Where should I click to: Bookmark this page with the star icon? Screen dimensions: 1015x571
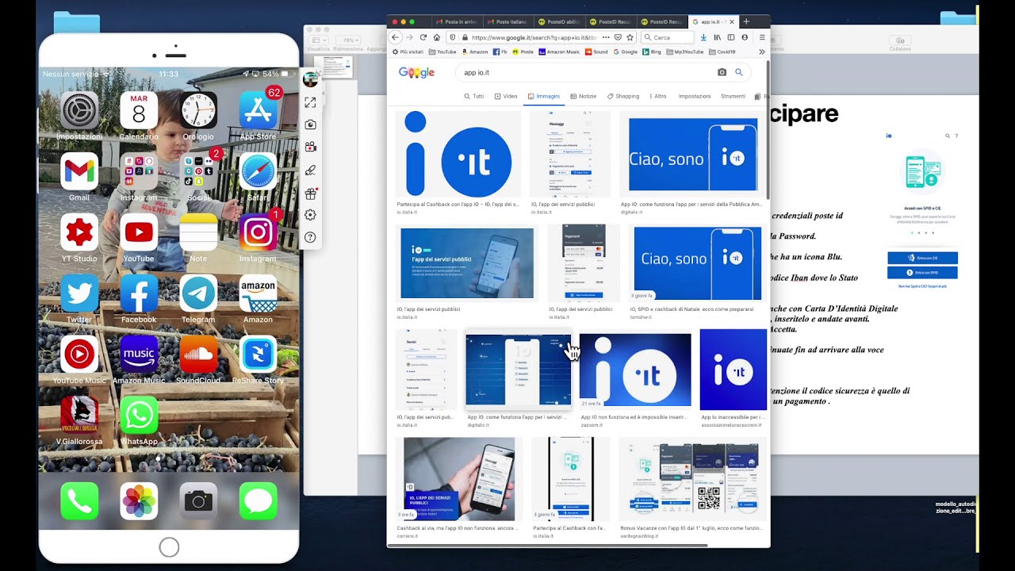pos(630,37)
